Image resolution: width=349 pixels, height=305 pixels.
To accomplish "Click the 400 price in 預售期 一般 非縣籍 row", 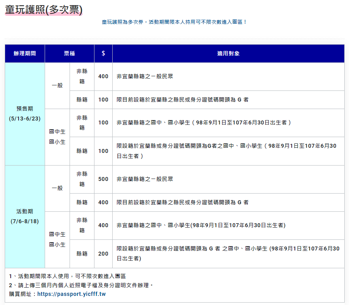I will point(103,76).
